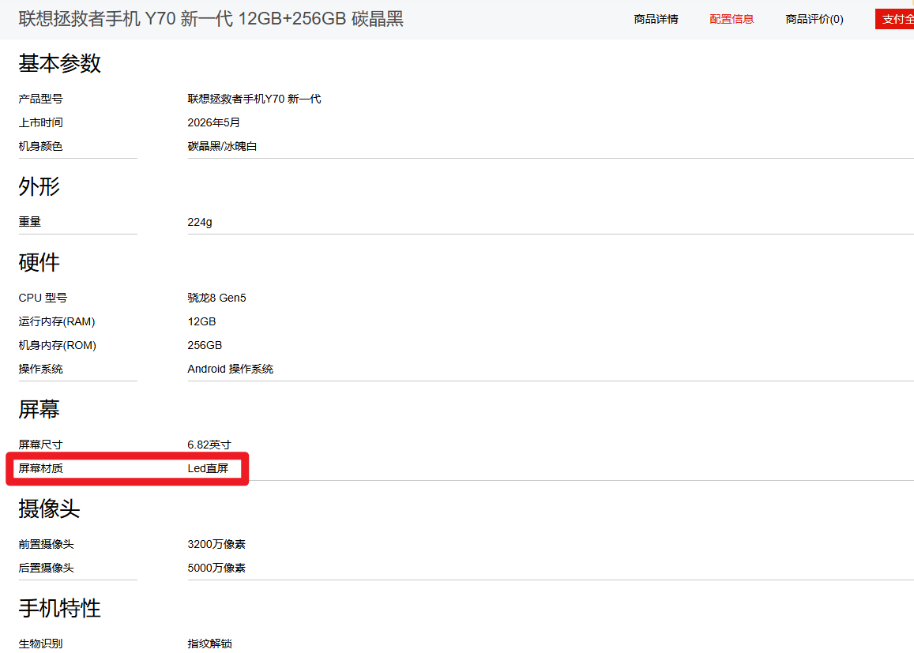Open the 商品详情 tab
Viewport: 914px width, 653px height.
click(x=656, y=19)
